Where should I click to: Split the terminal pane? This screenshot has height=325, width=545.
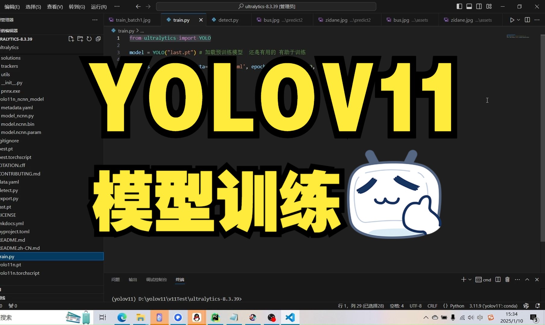pos(498,280)
